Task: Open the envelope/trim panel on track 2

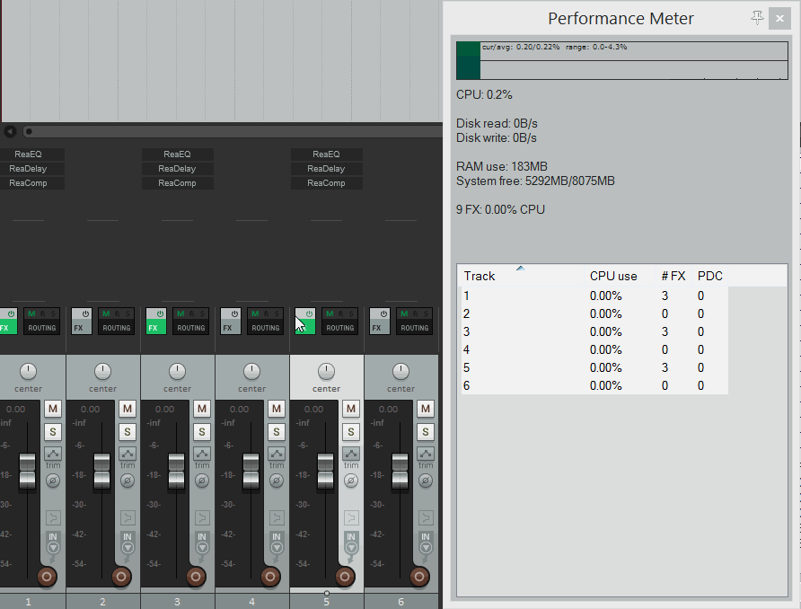Action: click(127, 454)
